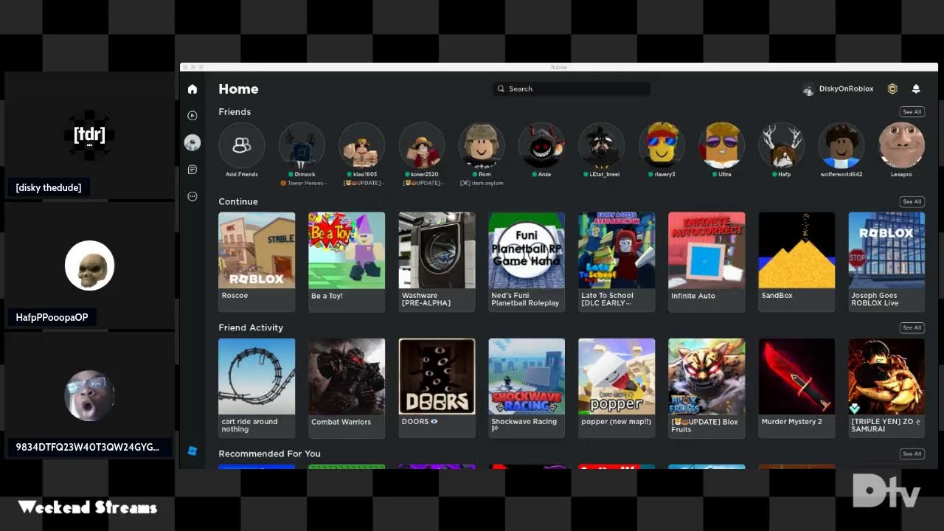Viewport: 944px width, 531px height.
Task: Open friend Ultra's avatar
Action: pyautogui.click(x=722, y=145)
